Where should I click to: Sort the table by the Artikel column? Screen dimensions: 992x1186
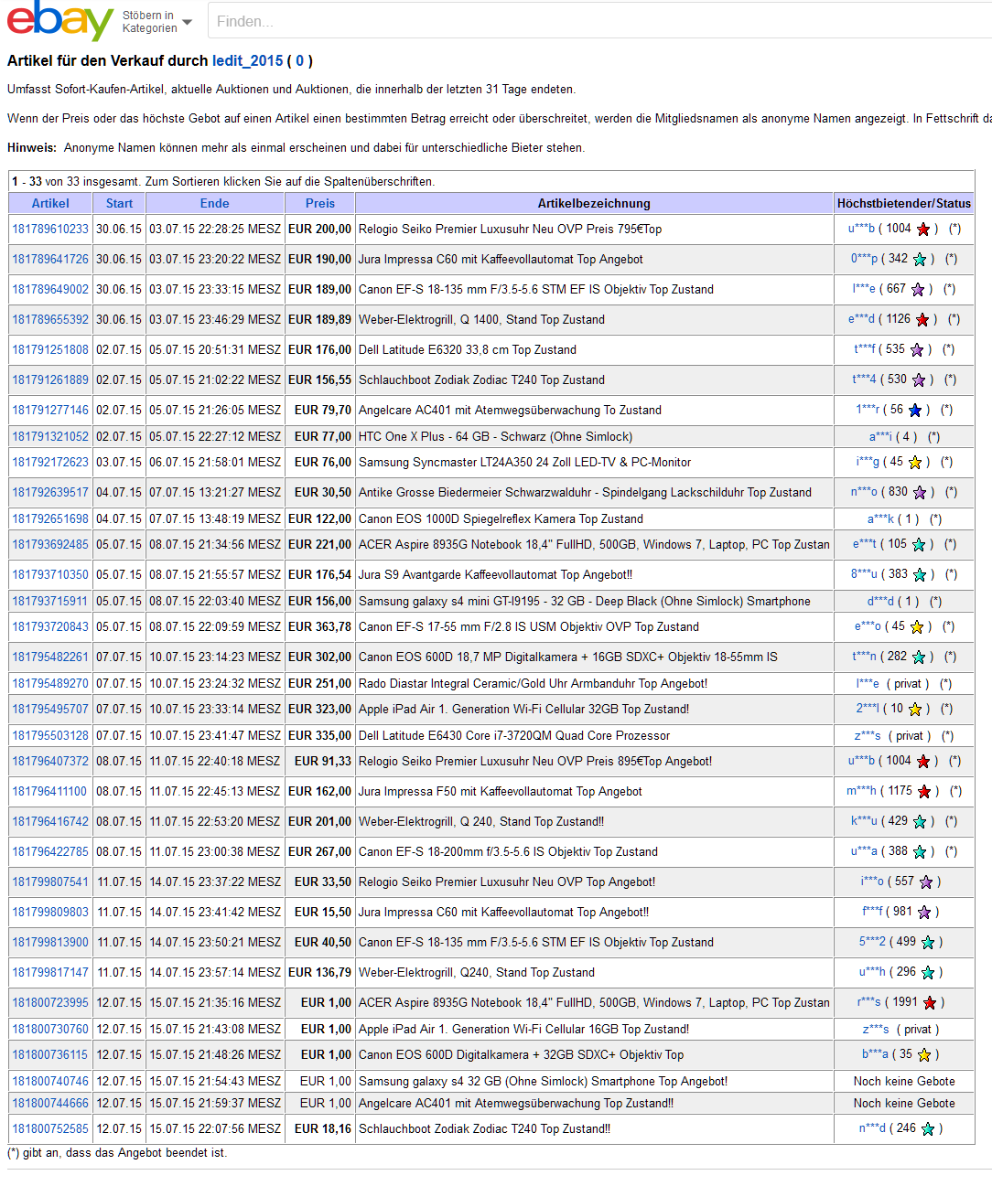pyautogui.click(x=50, y=204)
